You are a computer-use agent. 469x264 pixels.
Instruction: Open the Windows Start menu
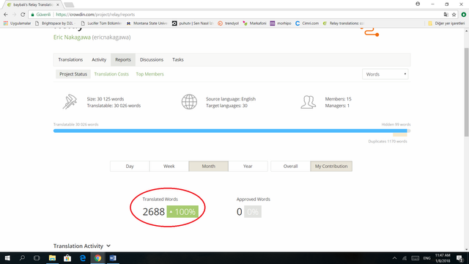click(x=7, y=258)
